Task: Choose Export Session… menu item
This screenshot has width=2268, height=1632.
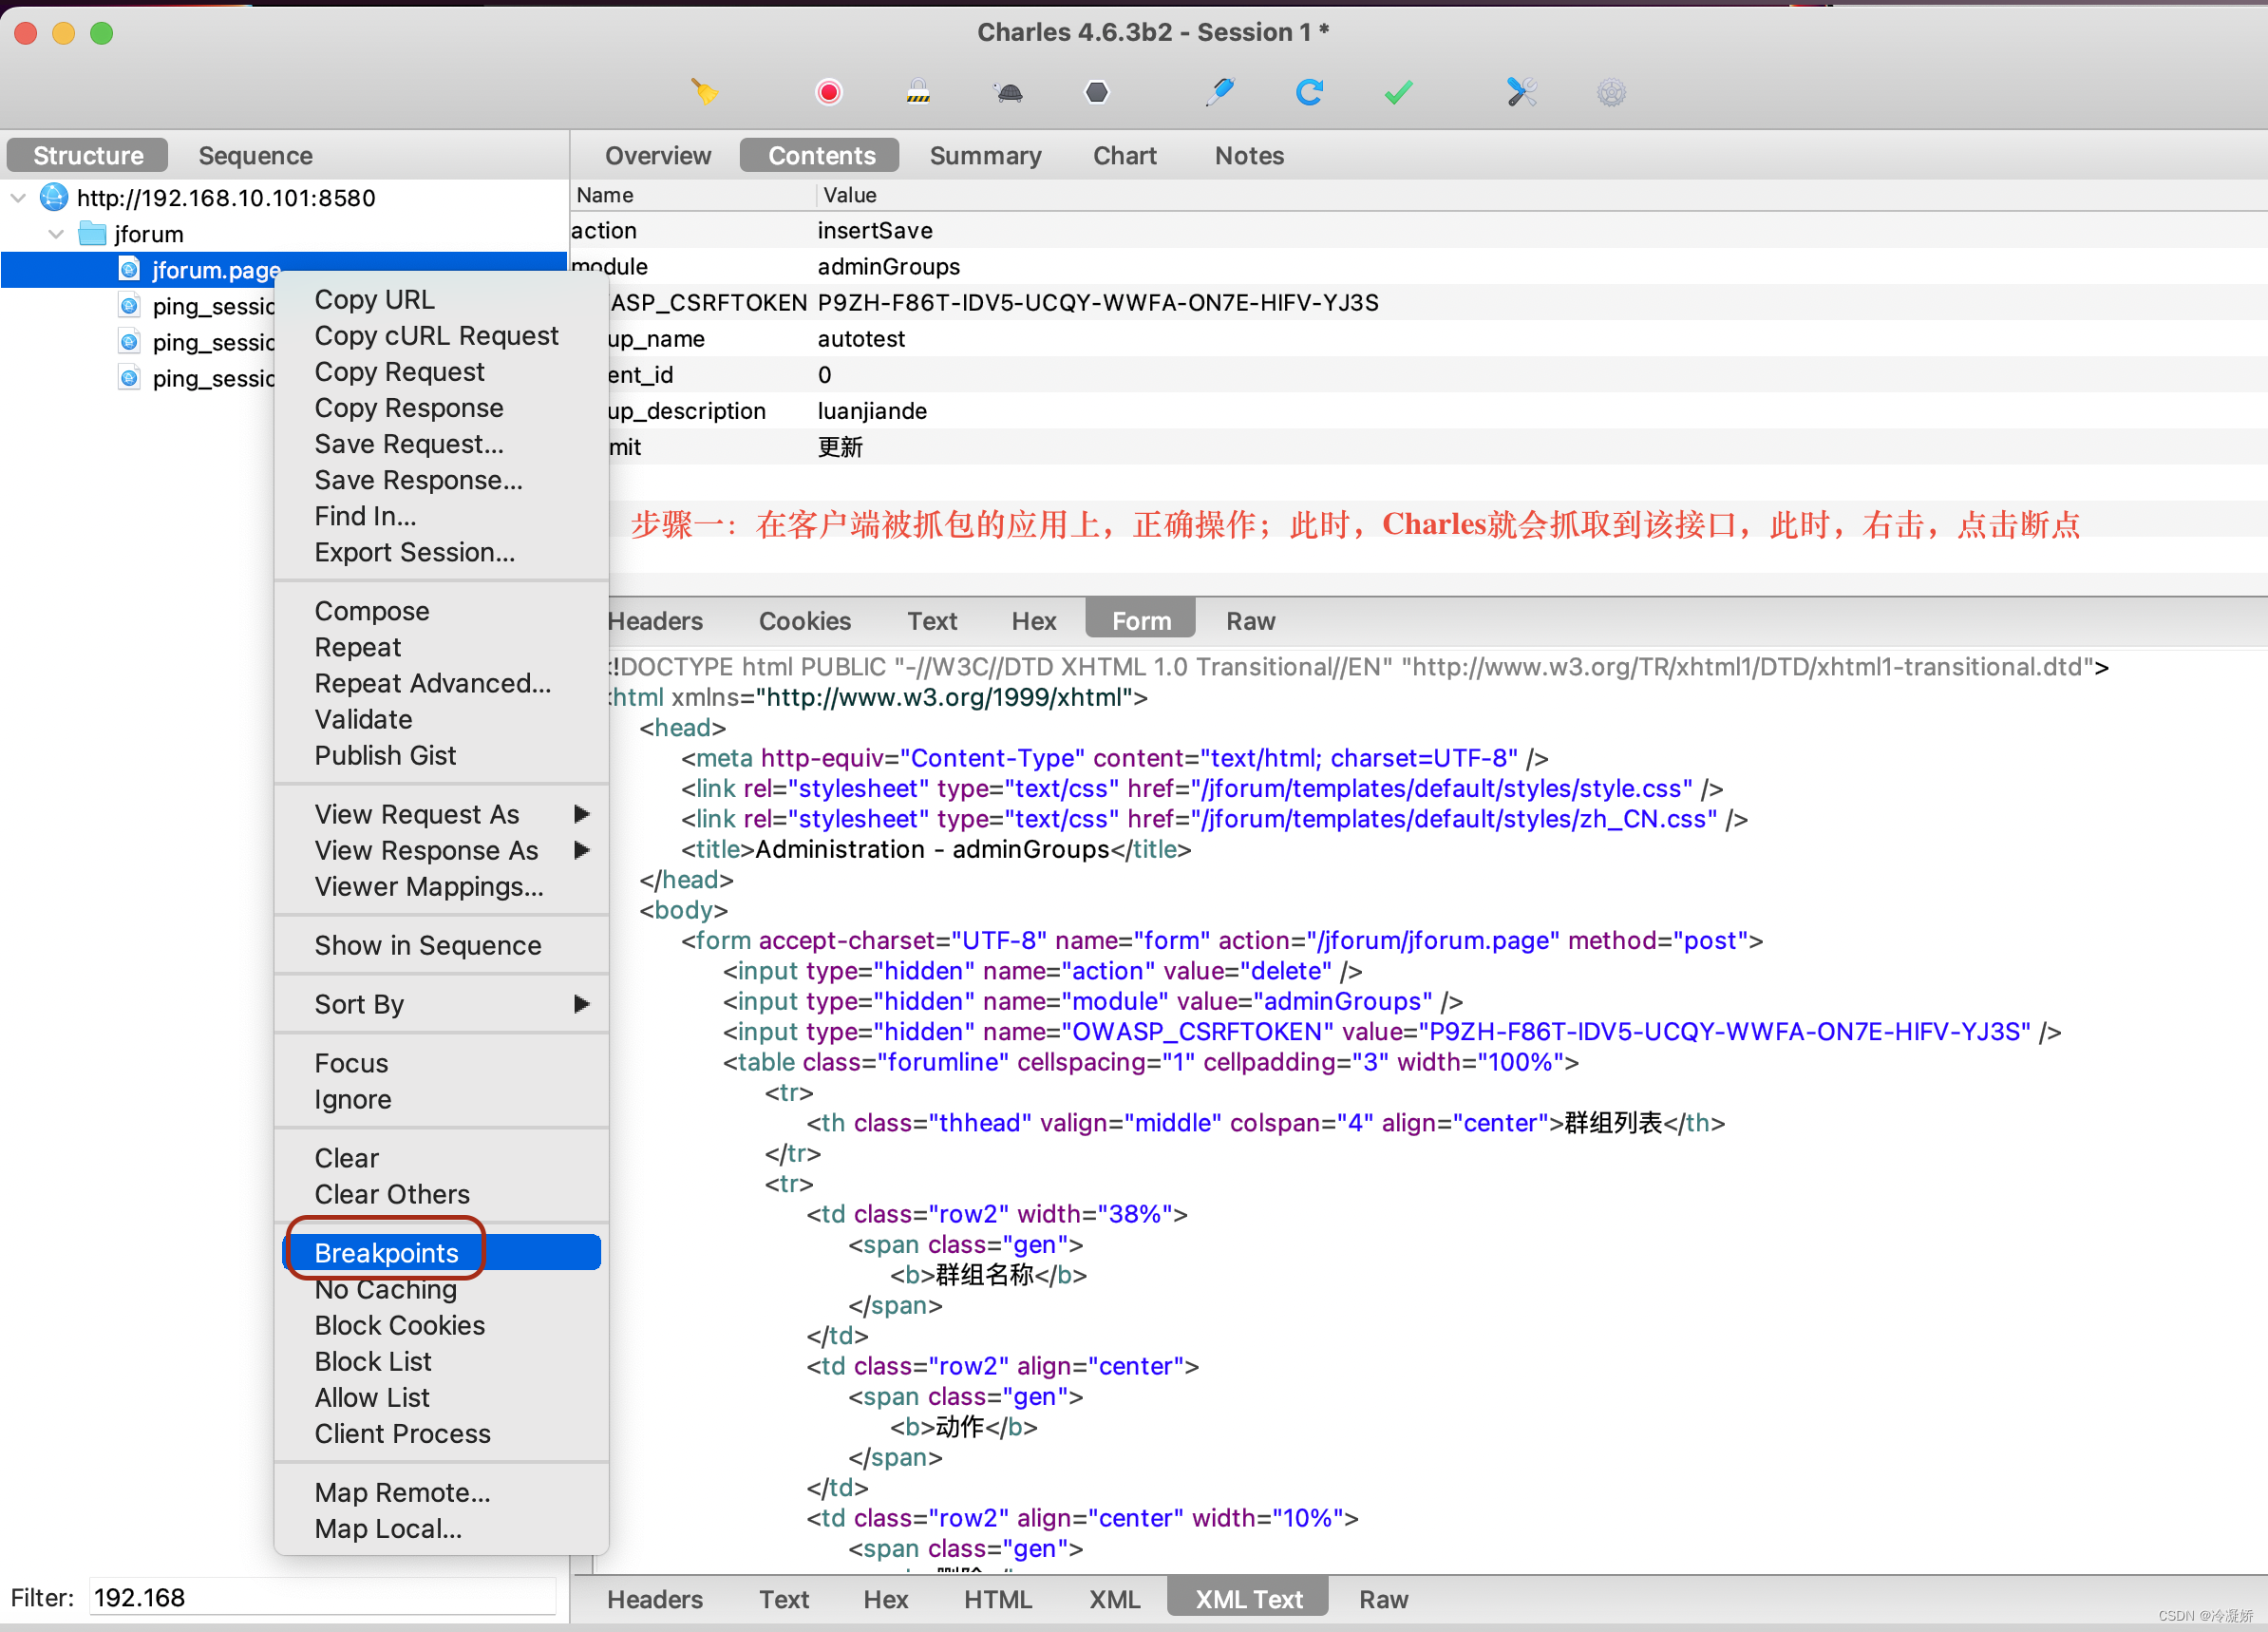Action: click(x=441, y=552)
